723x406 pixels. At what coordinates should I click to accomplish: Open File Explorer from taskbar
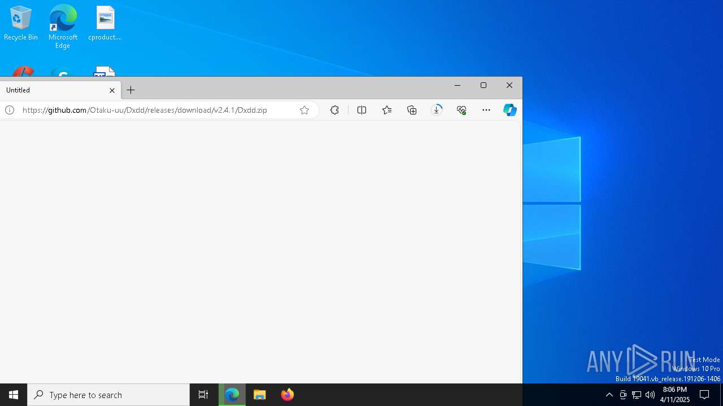pos(260,395)
